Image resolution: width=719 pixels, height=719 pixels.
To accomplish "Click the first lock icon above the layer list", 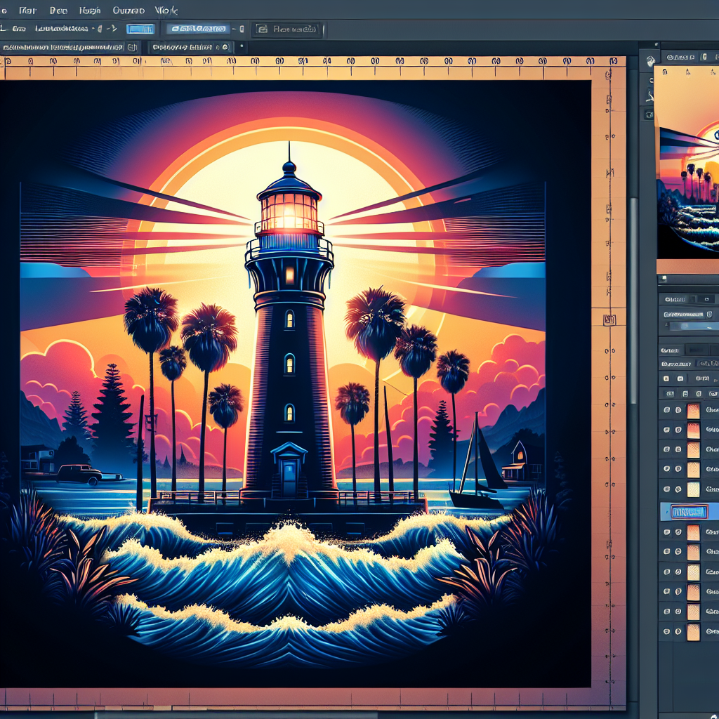I will tap(668, 395).
